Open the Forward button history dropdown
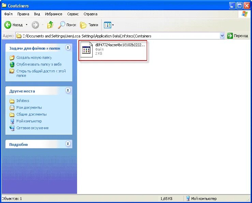The height and width of the screenshot is (203, 252). [x=43, y=25]
